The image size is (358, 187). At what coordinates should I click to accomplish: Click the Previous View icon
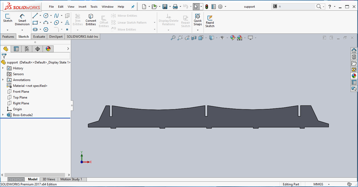click(187, 38)
